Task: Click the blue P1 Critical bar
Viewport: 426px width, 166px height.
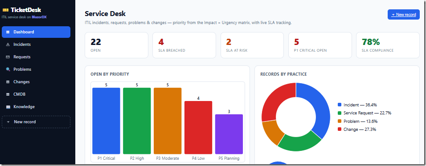Action: click(106, 121)
